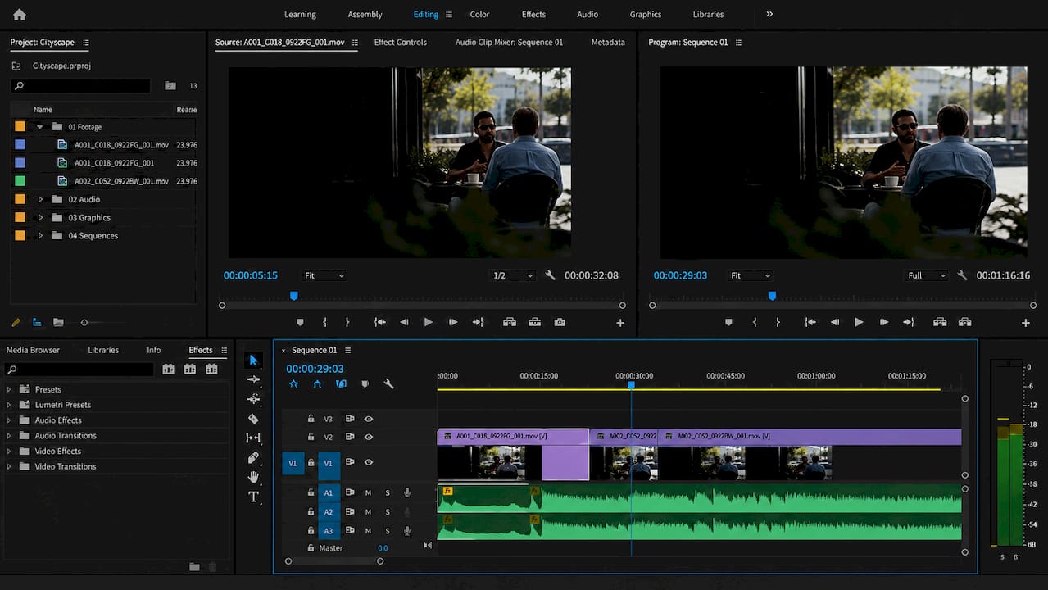This screenshot has width=1048, height=590.
Task: Click Extract button in Program monitor
Action: [964, 322]
